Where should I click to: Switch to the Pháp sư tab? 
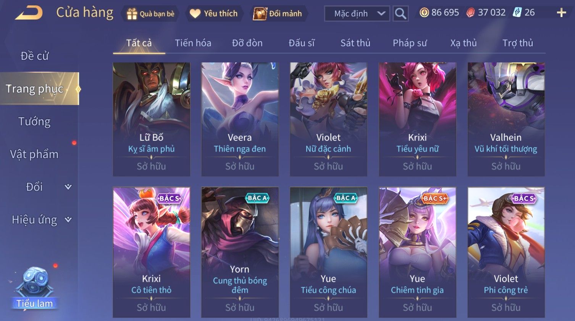(410, 43)
